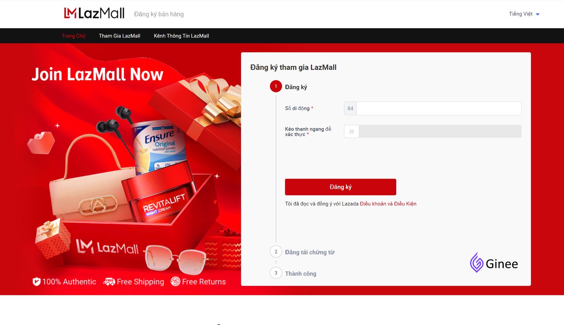Open the Tiếng Việt language dropdown
This screenshot has width=564, height=325.
tap(524, 14)
